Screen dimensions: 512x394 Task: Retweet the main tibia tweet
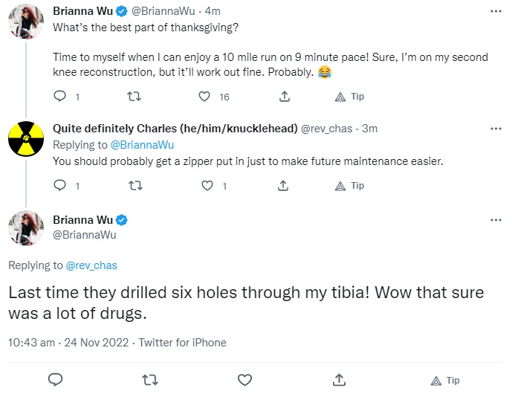pyautogui.click(x=150, y=380)
